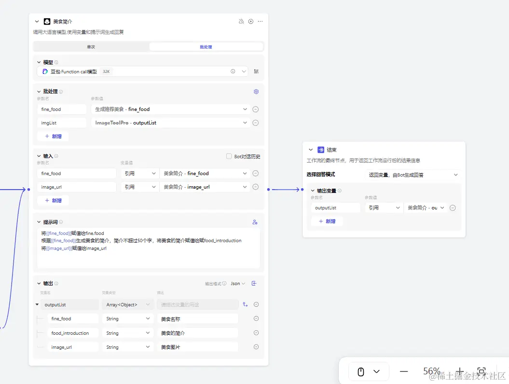Click 新增 in the 输入 section
Screen dimensions: 509x384
[53, 200]
